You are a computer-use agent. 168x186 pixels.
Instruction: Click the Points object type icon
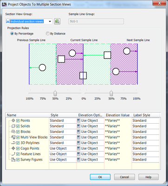pos(13,120)
